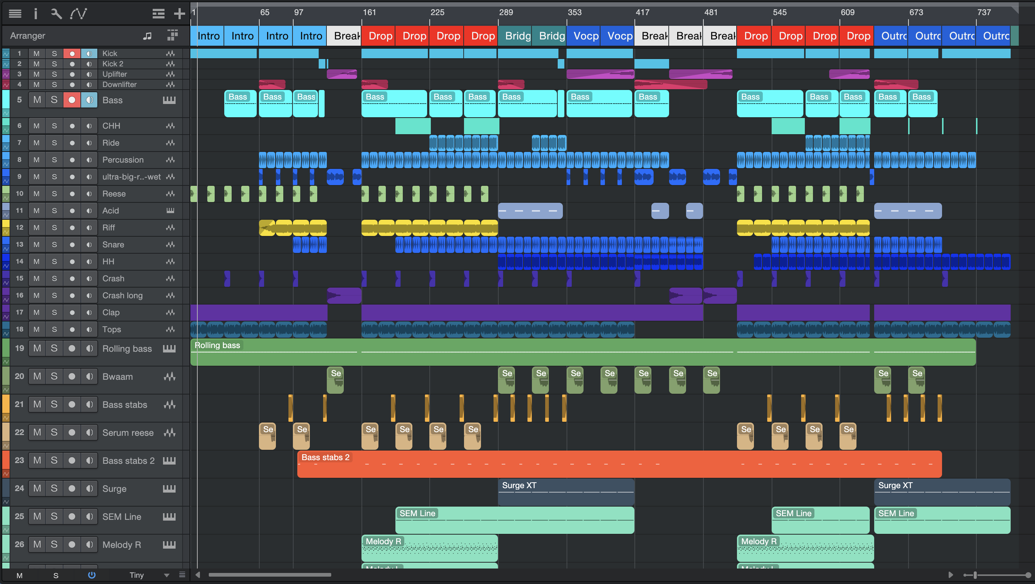
Task: Select the first Intro arranger section
Action: [207, 36]
